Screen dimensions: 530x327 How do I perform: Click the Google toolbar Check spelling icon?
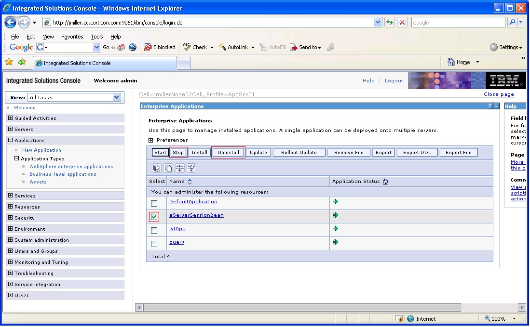[x=187, y=47]
